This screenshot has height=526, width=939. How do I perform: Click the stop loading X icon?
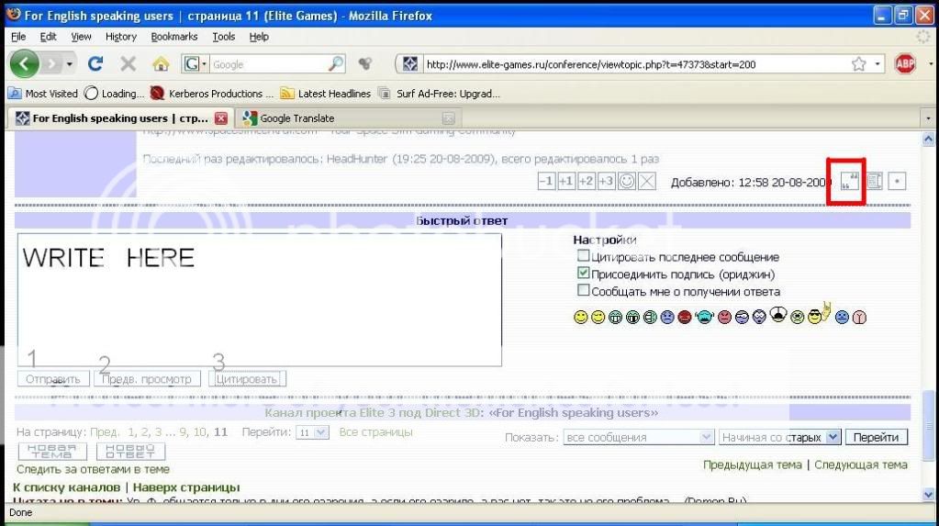pyautogui.click(x=129, y=64)
